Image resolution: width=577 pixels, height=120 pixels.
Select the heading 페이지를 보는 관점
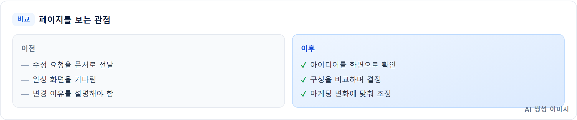(x=74, y=20)
